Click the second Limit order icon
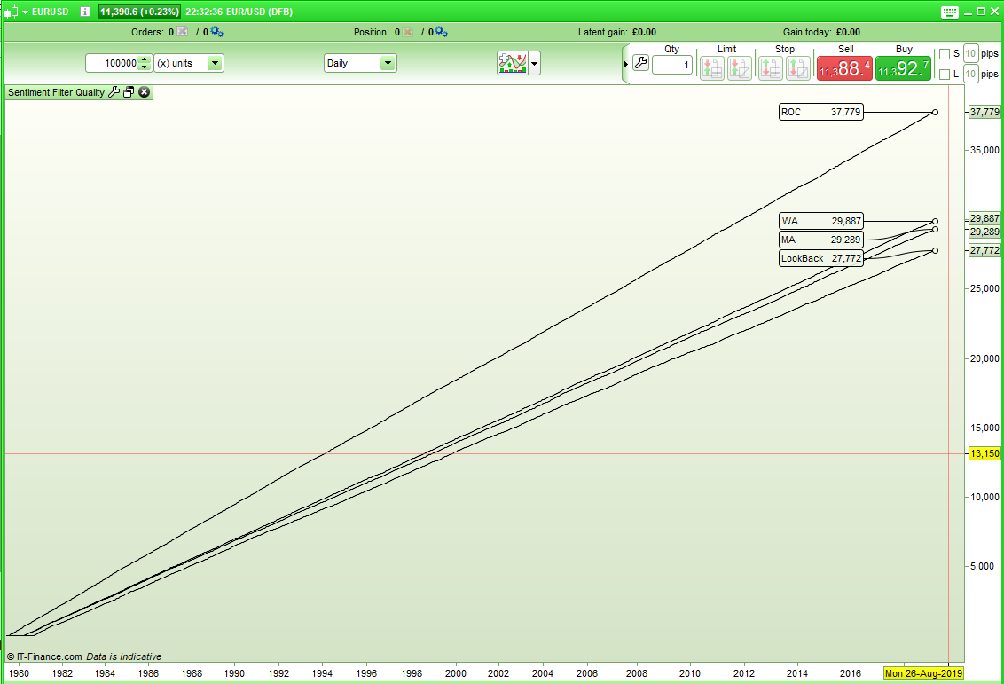 tap(740, 68)
